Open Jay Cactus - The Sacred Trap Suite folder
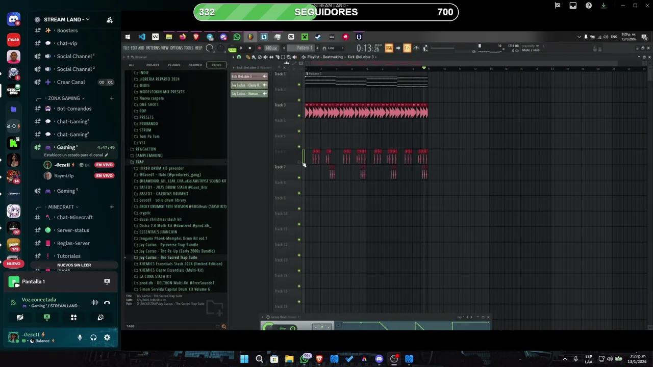 (168, 257)
